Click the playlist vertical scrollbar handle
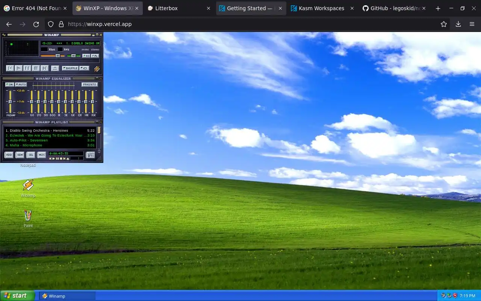The width and height of the screenshot is (481, 301). 99,130
